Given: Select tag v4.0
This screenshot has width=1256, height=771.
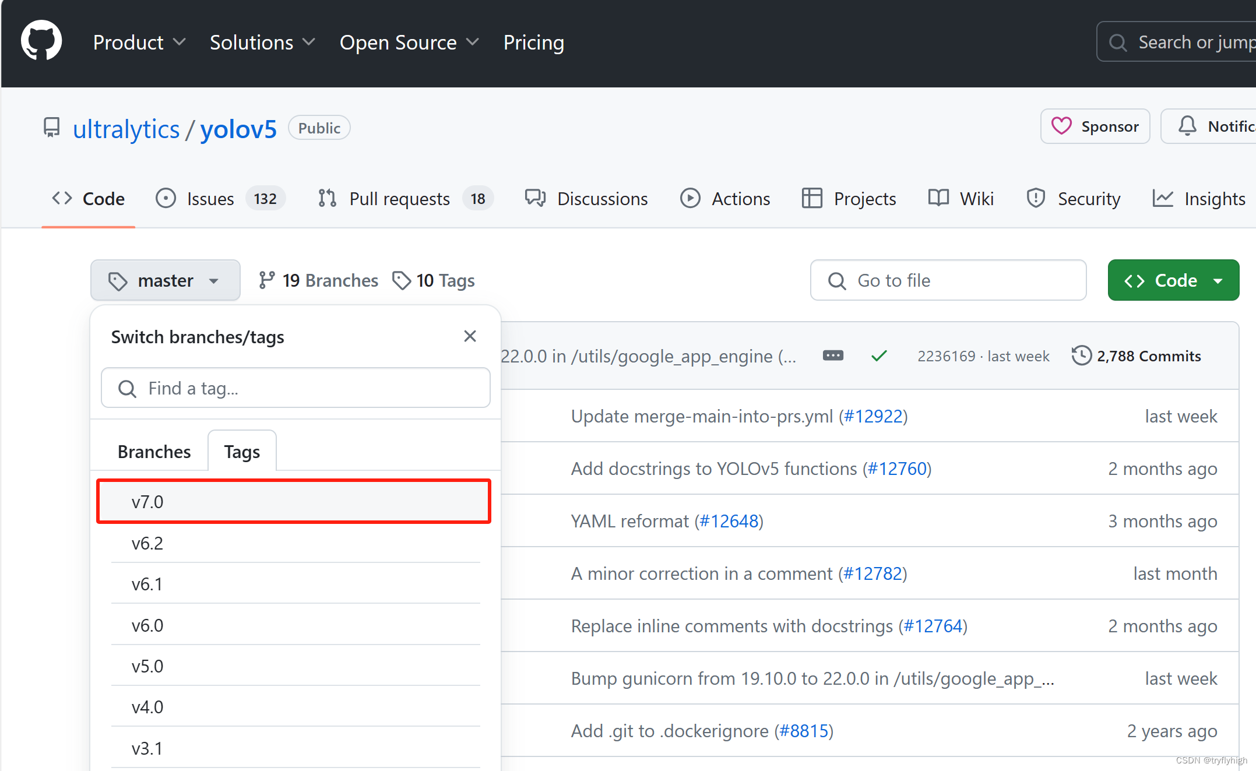Looking at the screenshot, I should (295, 707).
